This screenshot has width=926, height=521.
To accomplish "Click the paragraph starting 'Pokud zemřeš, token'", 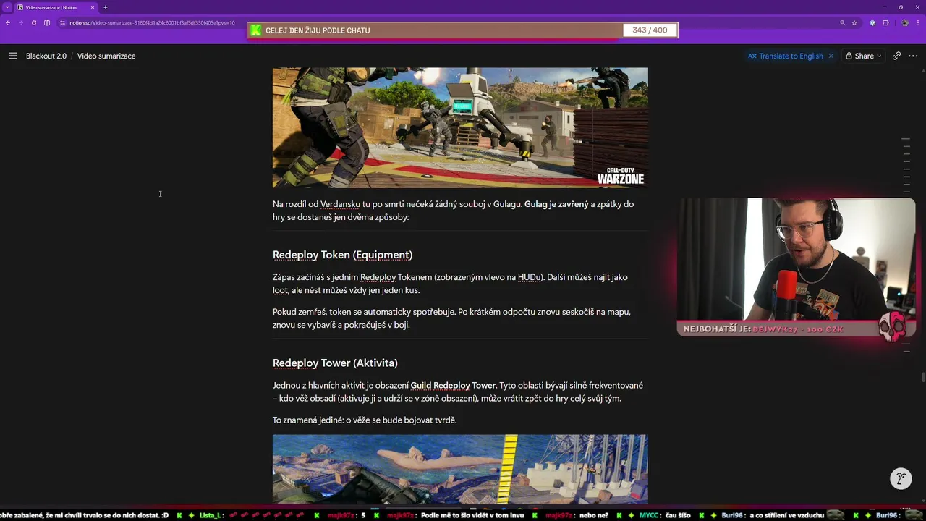I will click(x=451, y=319).
